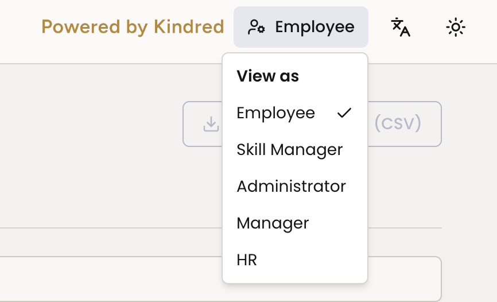This screenshot has width=497, height=302.
Task: Click the horizontal divider line above input
Action: click(111, 228)
